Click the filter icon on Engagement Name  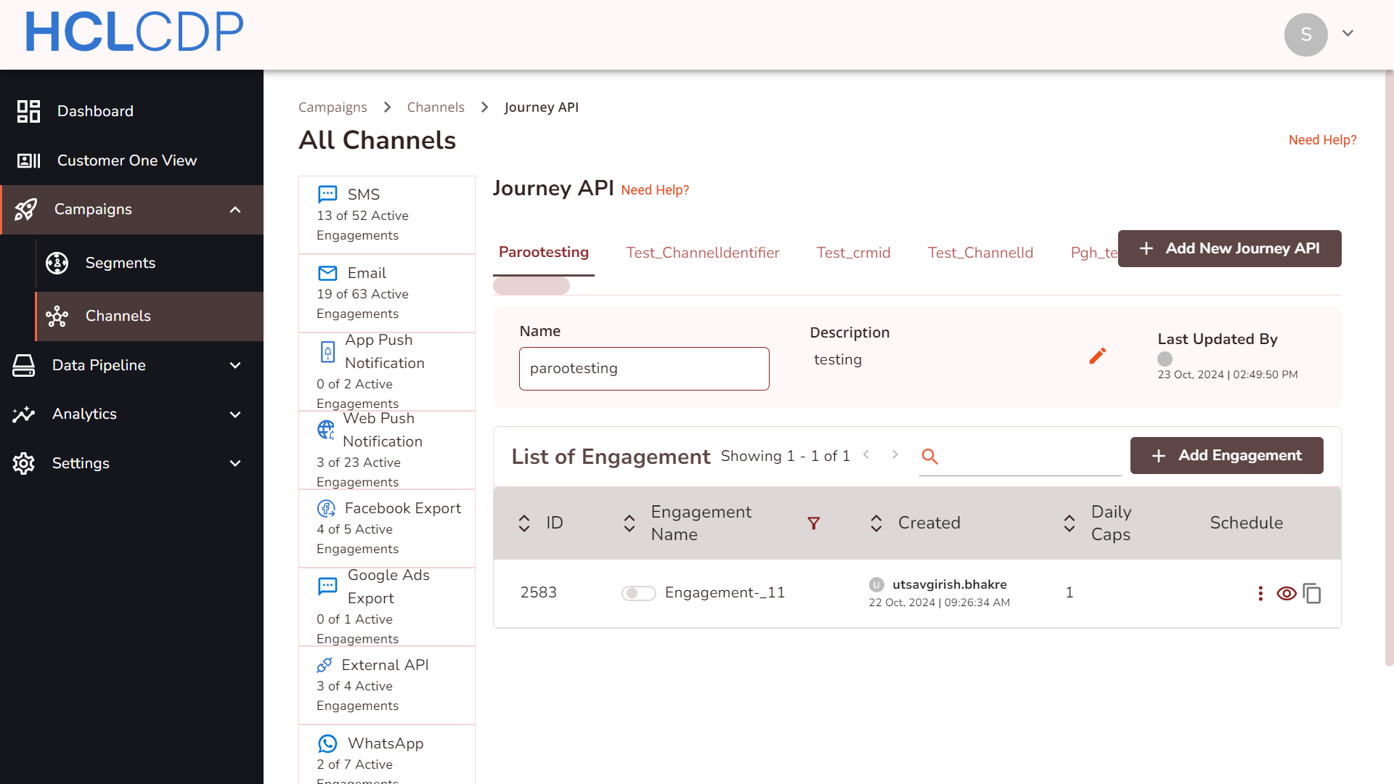coord(813,523)
